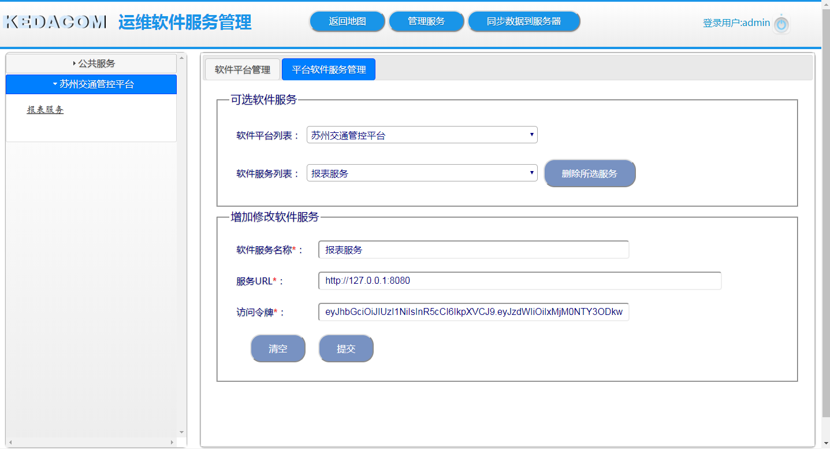Click the 登录用户:admin text
The width and height of the screenshot is (830, 449).
736,23
